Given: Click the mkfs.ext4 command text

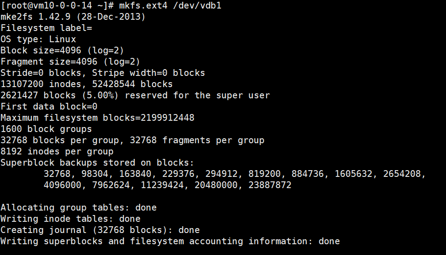Looking at the screenshot, I should pyautogui.click(x=143, y=6).
